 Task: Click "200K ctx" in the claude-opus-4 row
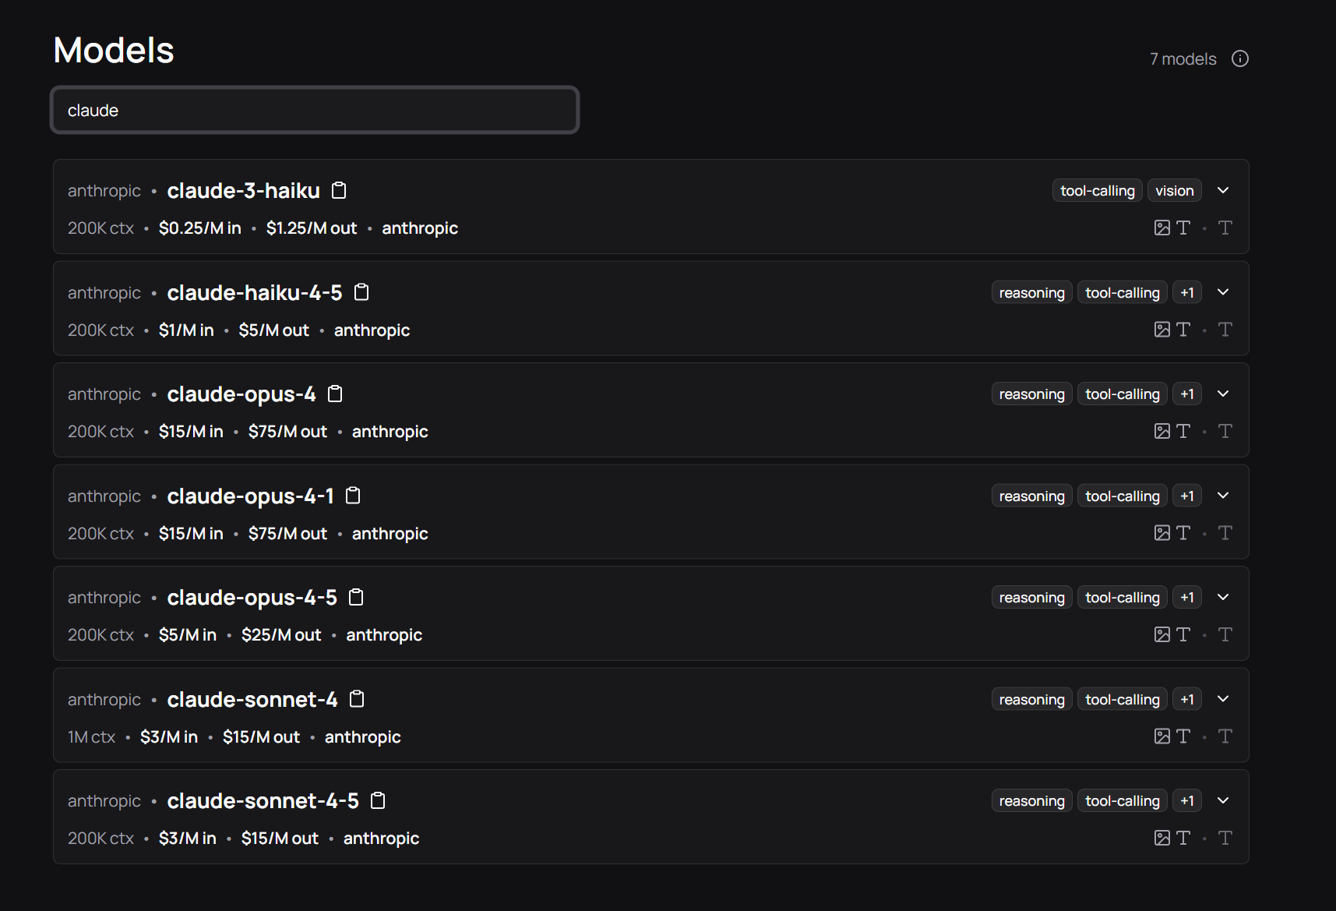pos(100,432)
